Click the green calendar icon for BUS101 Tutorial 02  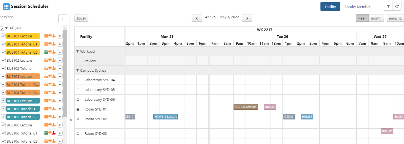46,52
